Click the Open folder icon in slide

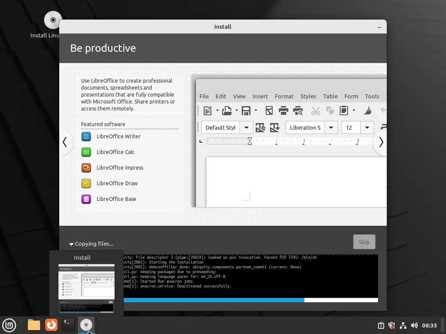(x=226, y=110)
